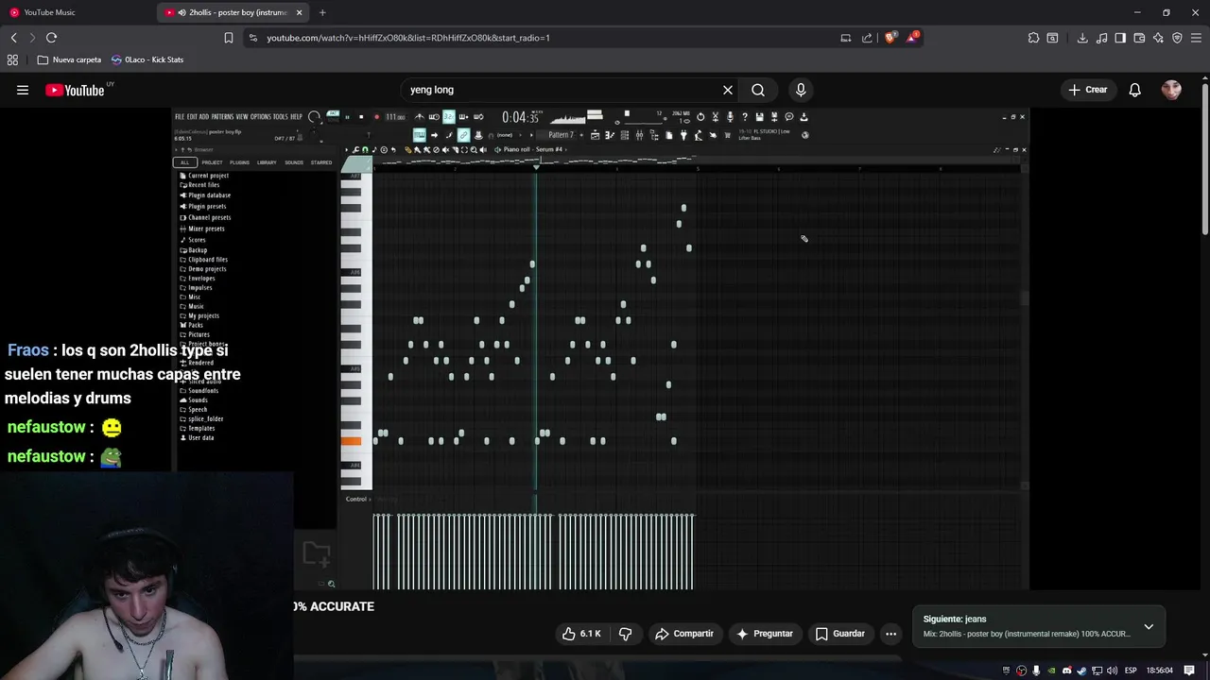
Task: Expand the Plugin database folder
Action: 208,195
